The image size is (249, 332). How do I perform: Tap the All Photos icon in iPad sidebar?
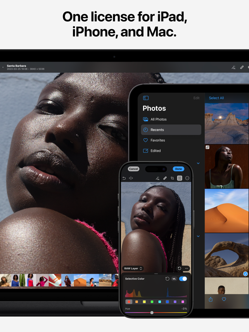pos(145,119)
